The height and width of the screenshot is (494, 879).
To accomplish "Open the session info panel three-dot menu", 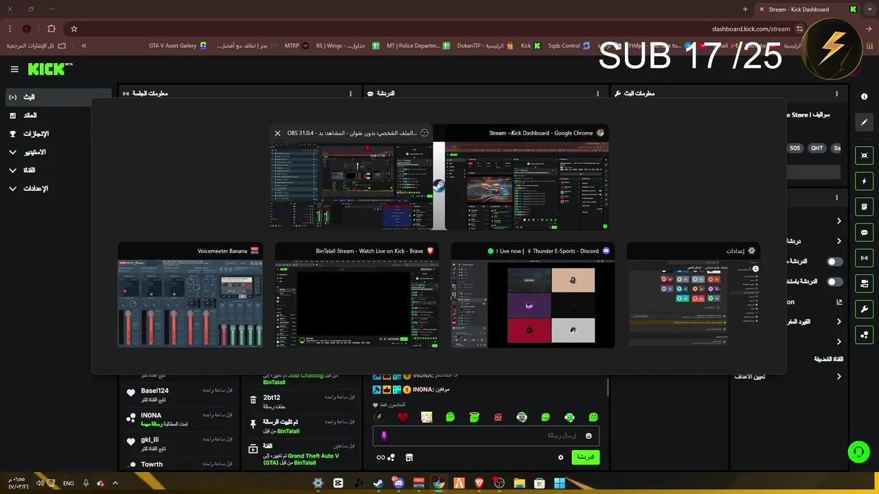I will click(x=351, y=93).
